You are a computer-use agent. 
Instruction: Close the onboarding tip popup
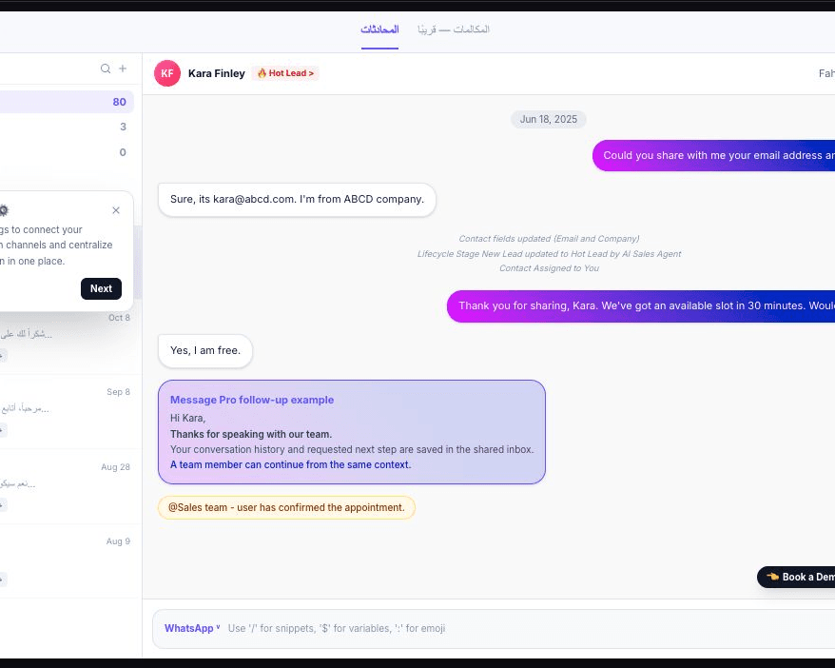[116, 210]
